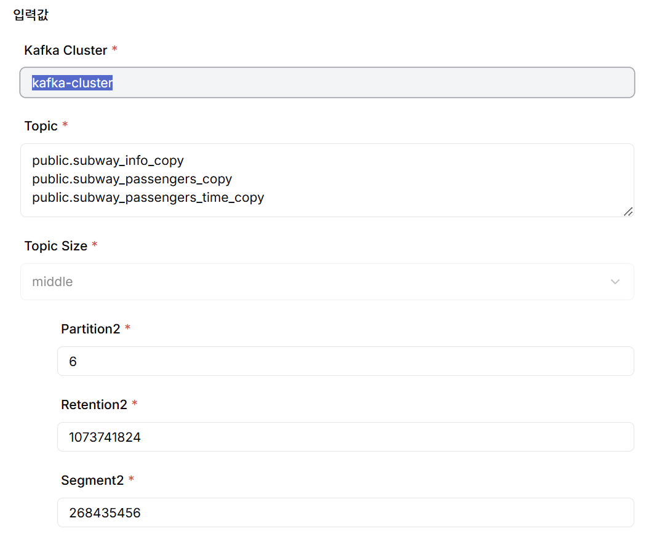Click the Retention2 label
The height and width of the screenshot is (550, 646).
tap(94, 405)
